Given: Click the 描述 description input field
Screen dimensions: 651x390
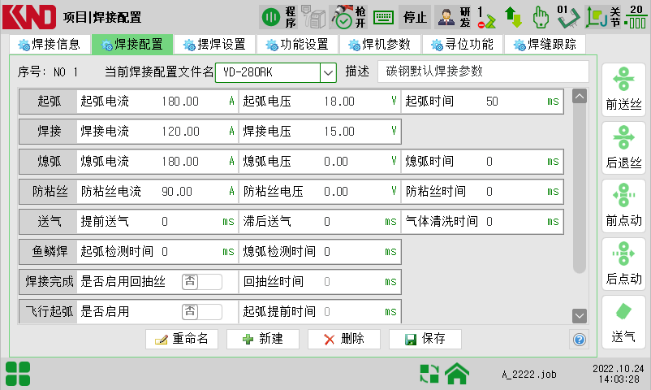Looking at the screenshot, I should (x=483, y=71).
